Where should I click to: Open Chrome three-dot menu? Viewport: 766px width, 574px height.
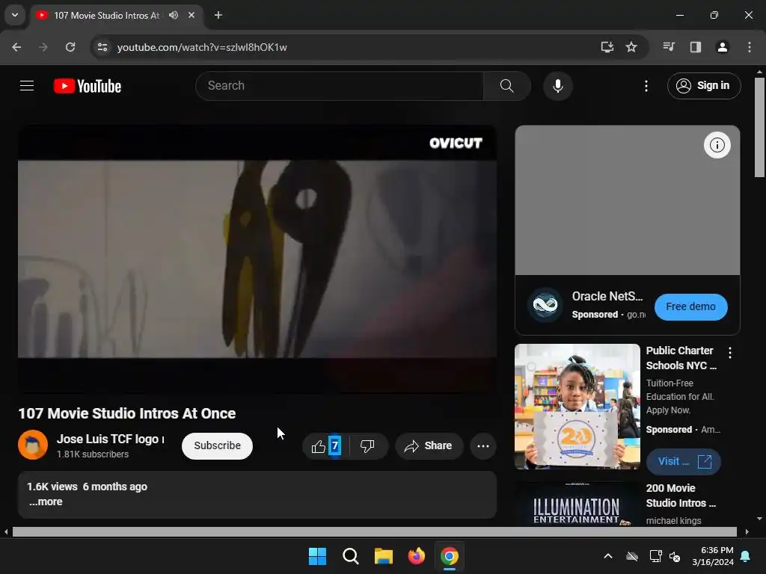coord(749,47)
